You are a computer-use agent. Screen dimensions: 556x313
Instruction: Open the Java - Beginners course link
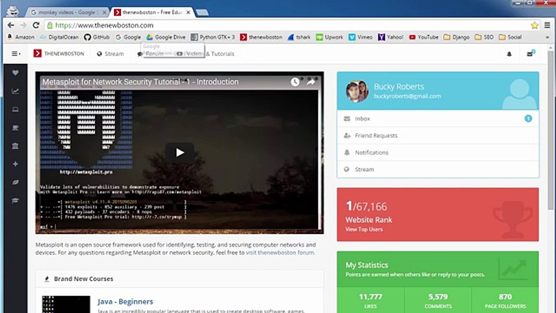tap(125, 302)
